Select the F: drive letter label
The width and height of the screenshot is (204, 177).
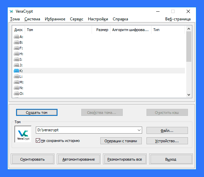[21, 48]
